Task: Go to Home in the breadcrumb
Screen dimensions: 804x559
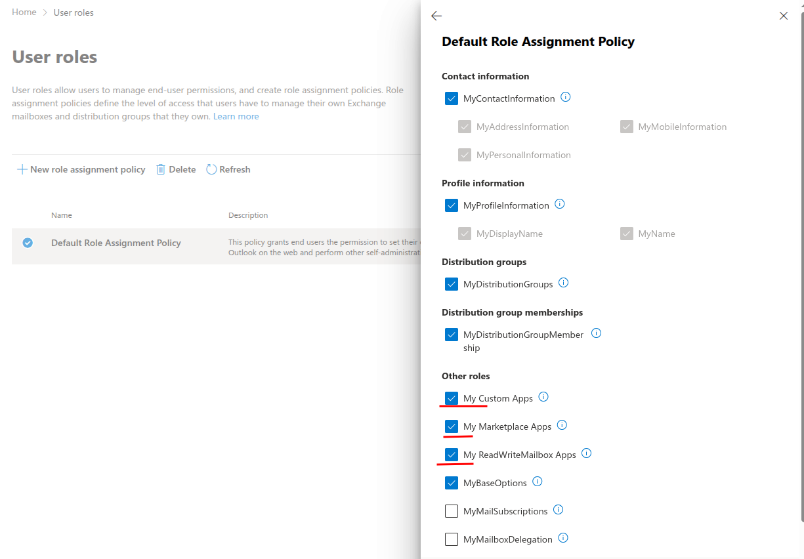Action: (24, 12)
